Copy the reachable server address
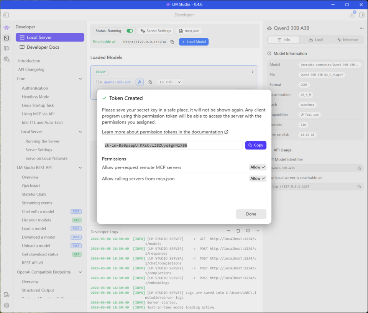 pyautogui.click(x=172, y=42)
